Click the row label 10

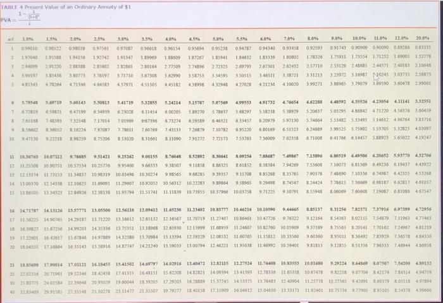tap(12, 139)
